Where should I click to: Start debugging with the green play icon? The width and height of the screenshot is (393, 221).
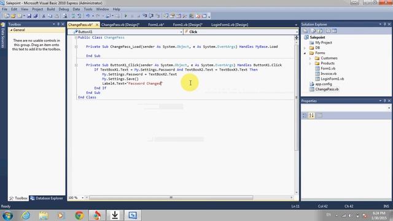tap(125, 16)
